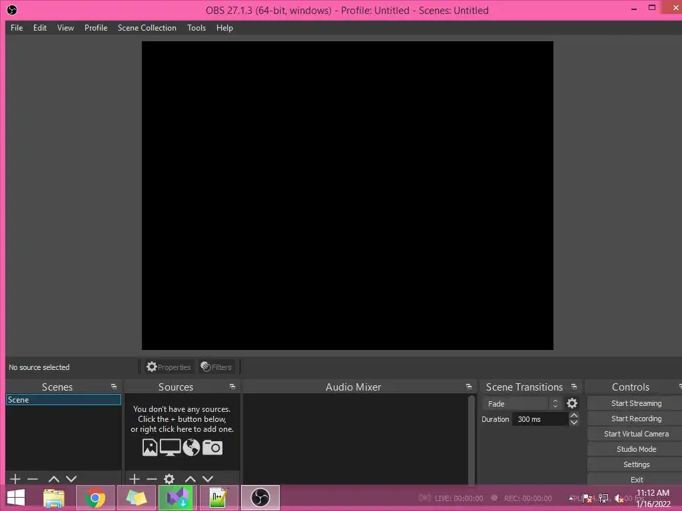The image size is (682, 511).
Task: Open OBS Settings button
Action: point(635,464)
